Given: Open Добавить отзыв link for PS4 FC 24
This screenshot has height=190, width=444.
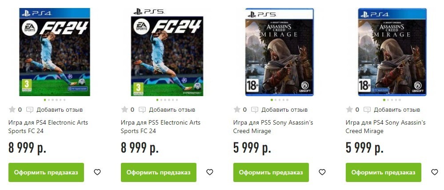Looking at the screenshot, I should (60, 110).
